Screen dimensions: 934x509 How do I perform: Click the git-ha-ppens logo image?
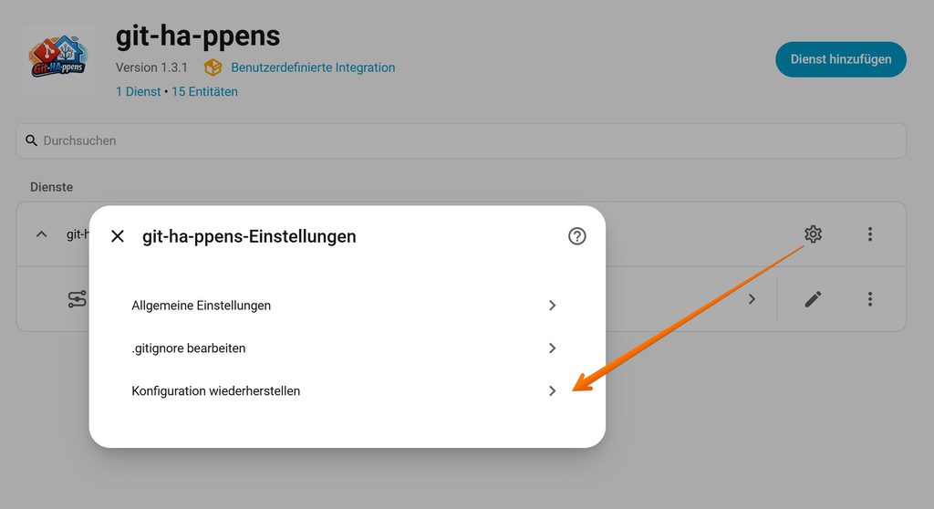click(x=58, y=58)
